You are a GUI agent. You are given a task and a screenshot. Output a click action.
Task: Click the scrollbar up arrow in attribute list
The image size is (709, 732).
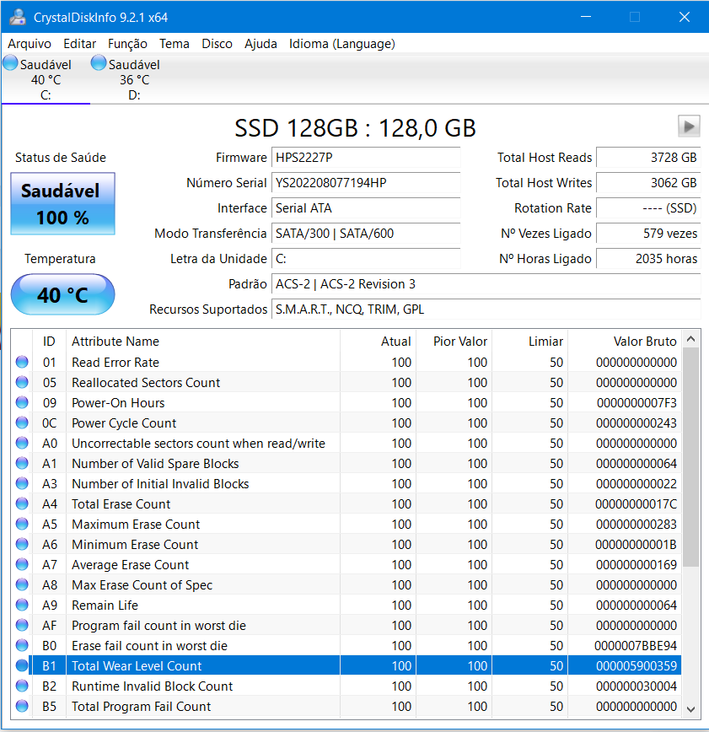tap(690, 339)
